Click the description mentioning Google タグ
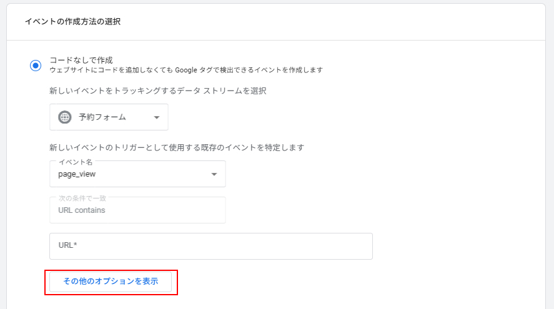The height and width of the screenshot is (309, 554). click(x=186, y=71)
